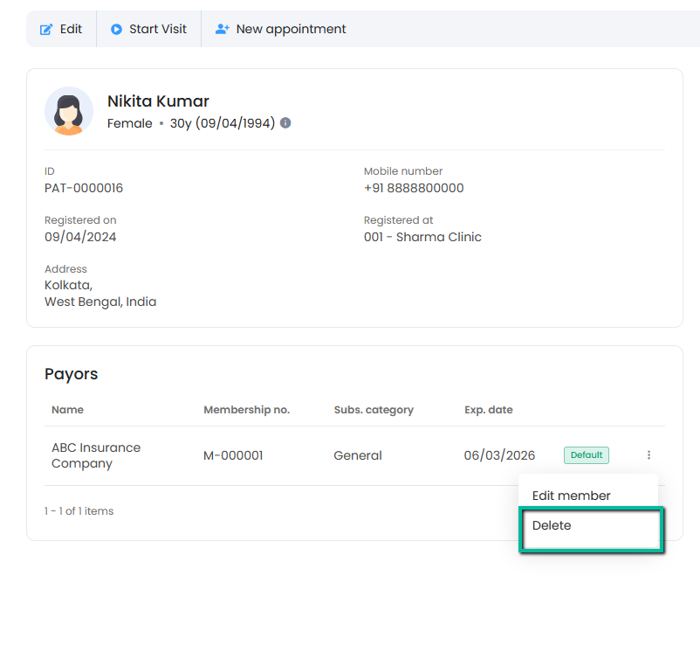Click the expiry date 06/03/2026

pyautogui.click(x=499, y=455)
